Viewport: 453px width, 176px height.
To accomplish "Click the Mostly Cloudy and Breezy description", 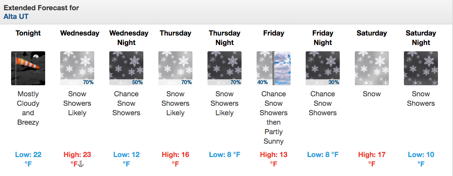I will (x=28, y=108).
